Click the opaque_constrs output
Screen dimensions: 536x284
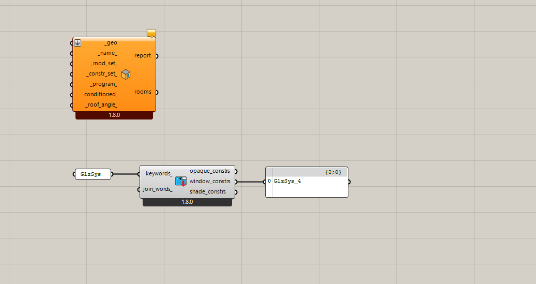tap(209, 171)
